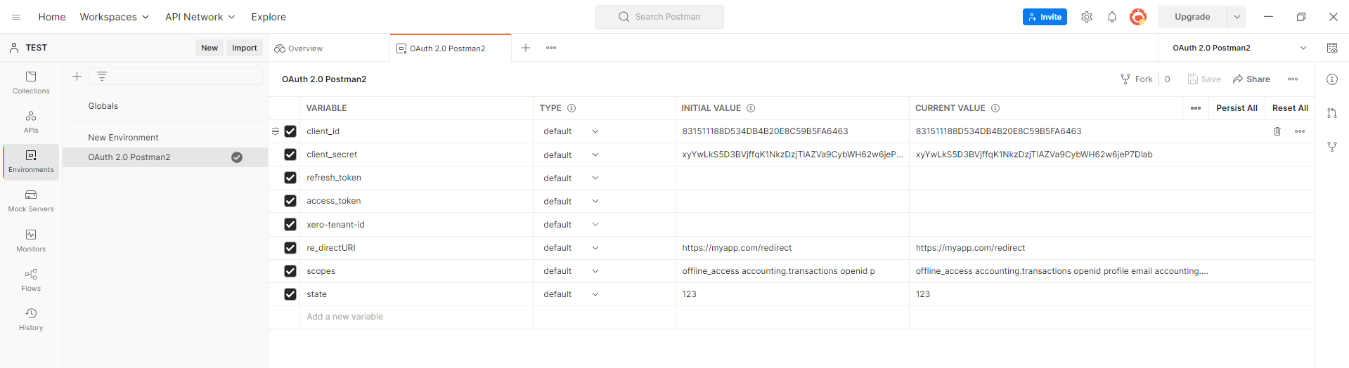This screenshot has height=368, width=1349.
Task: Select Globals in the environments list
Action: (103, 106)
